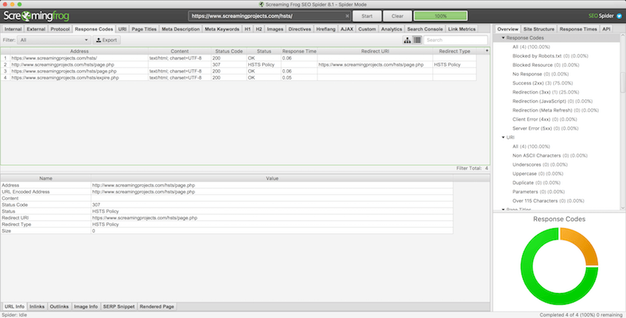Open the Hreflang tab
This screenshot has height=318, width=626.
tap(326, 29)
